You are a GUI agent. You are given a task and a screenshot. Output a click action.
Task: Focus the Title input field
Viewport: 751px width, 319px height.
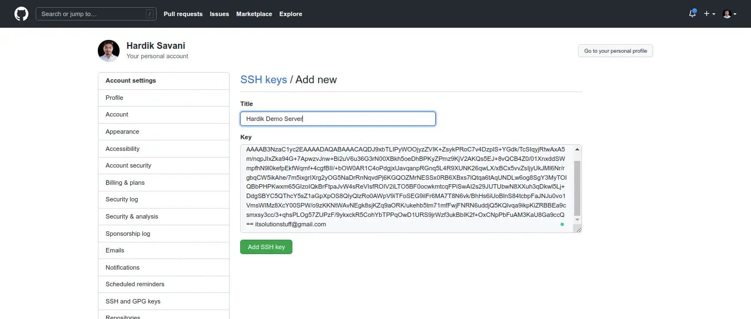pos(338,119)
